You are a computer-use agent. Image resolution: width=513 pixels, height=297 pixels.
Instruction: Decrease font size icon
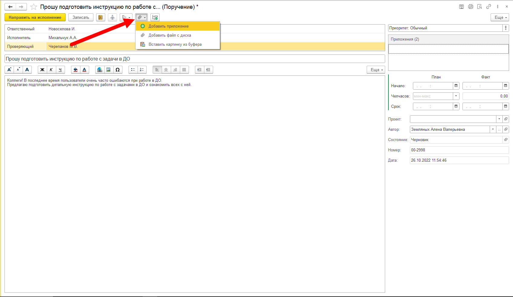click(18, 70)
